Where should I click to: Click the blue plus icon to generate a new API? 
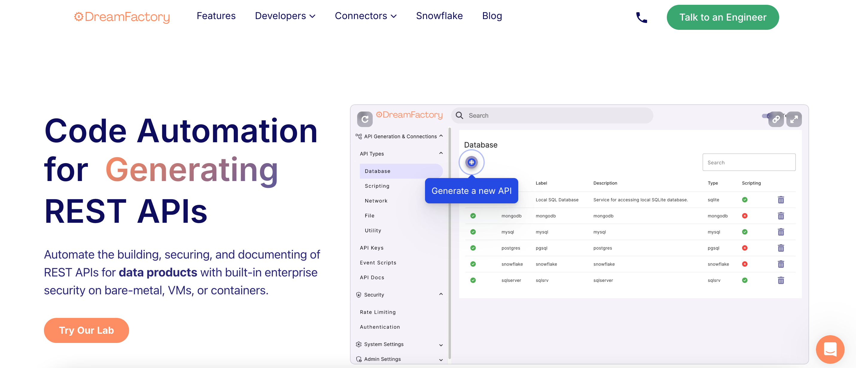pyautogui.click(x=471, y=162)
